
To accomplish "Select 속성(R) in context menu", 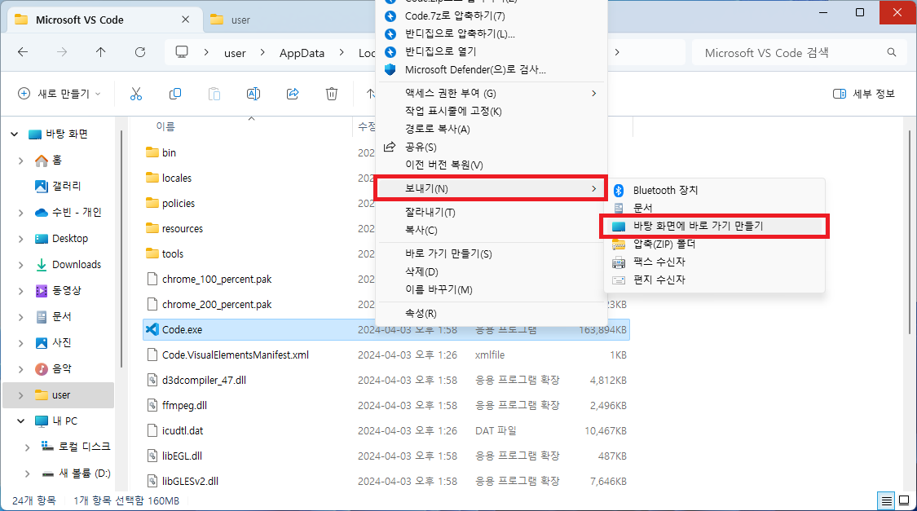I will pyautogui.click(x=491, y=314).
